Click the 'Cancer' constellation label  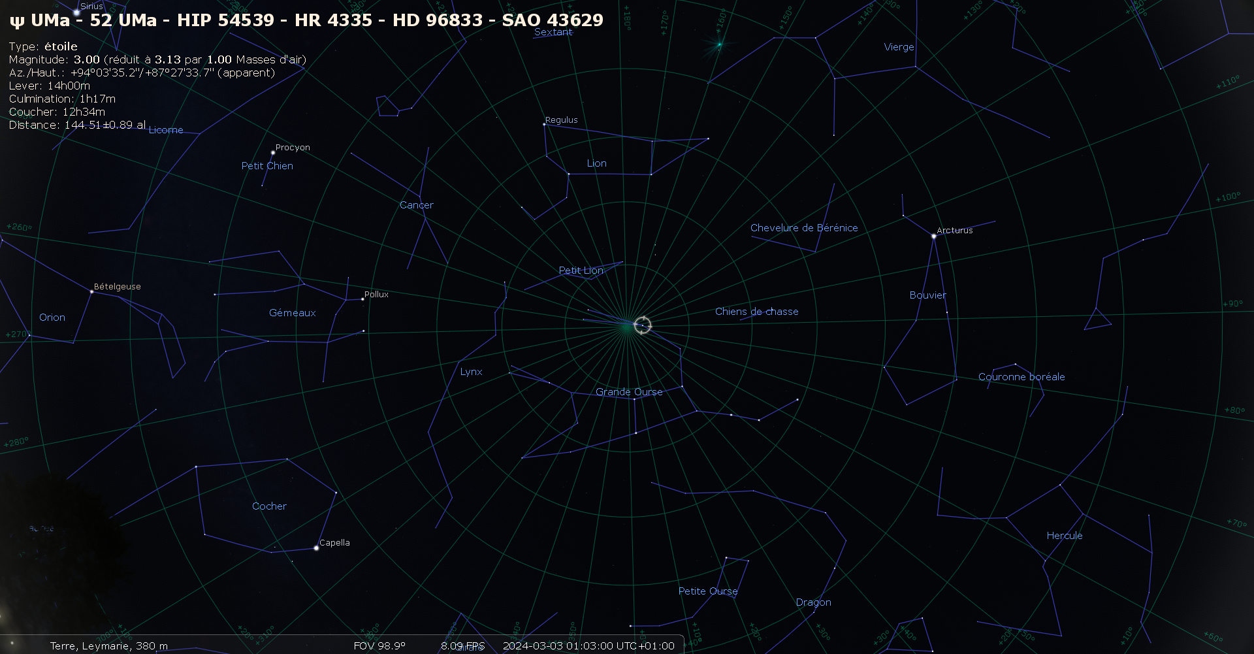417,205
